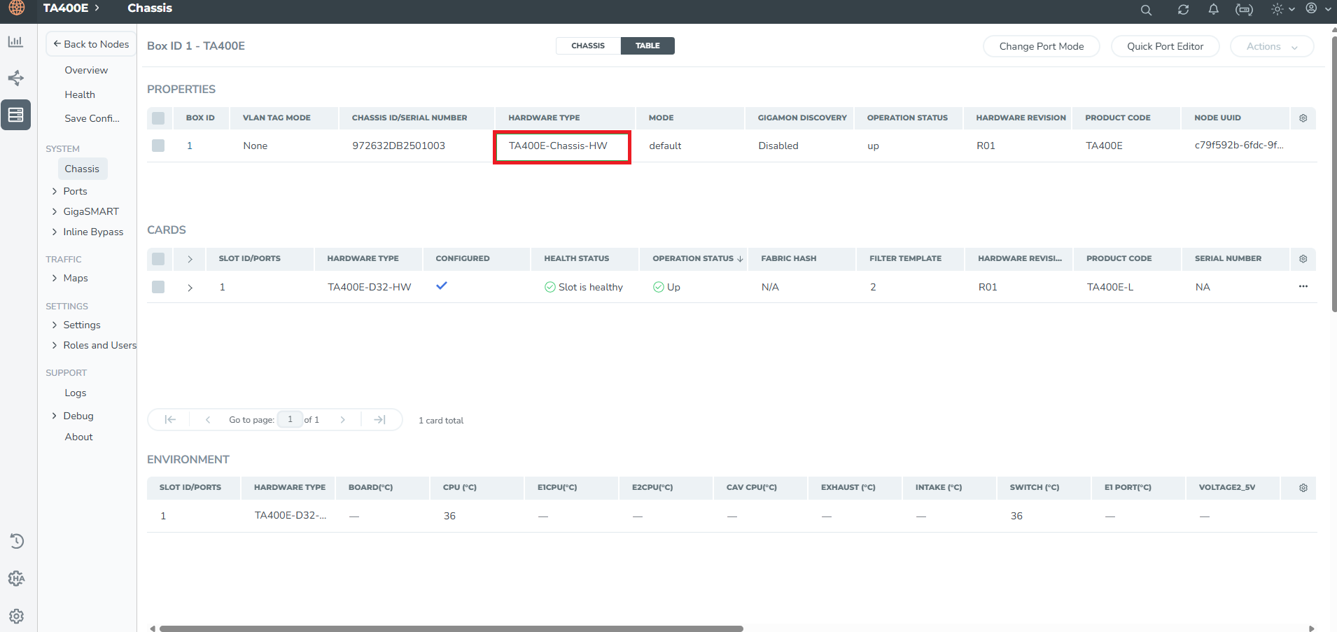Expand the Maps tree item

click(55, 278)
